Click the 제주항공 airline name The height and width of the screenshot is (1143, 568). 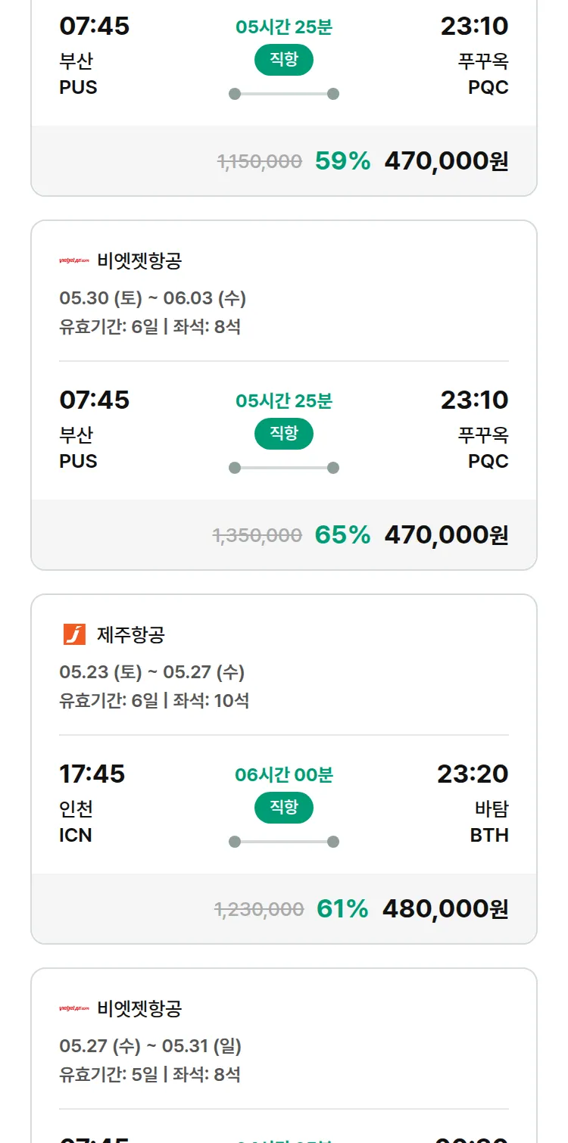click(131, 634)
